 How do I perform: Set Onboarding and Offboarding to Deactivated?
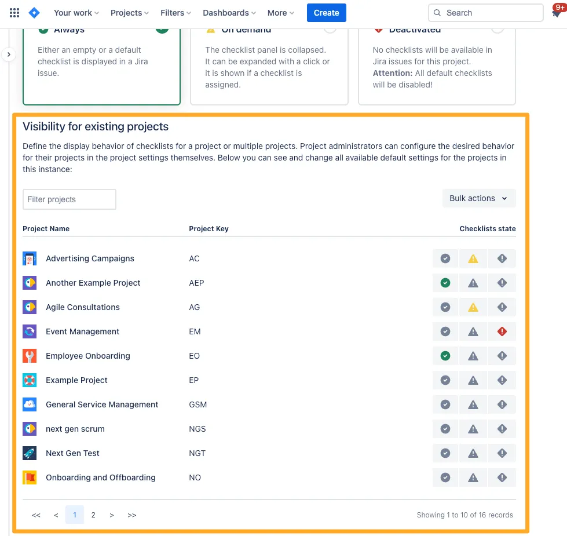(x=502, y=477)
